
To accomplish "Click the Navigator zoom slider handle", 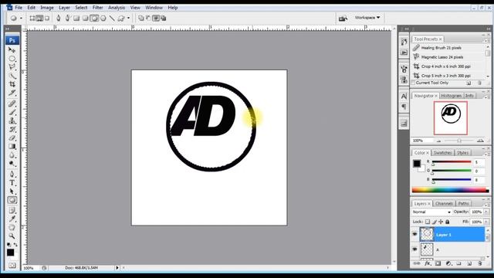I will 459,141.
